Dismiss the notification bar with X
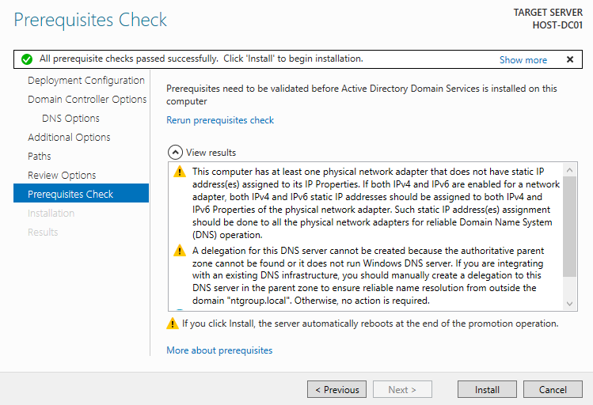Image resolution: width=593 pixels, height=405 pixels. click(569, 59)
